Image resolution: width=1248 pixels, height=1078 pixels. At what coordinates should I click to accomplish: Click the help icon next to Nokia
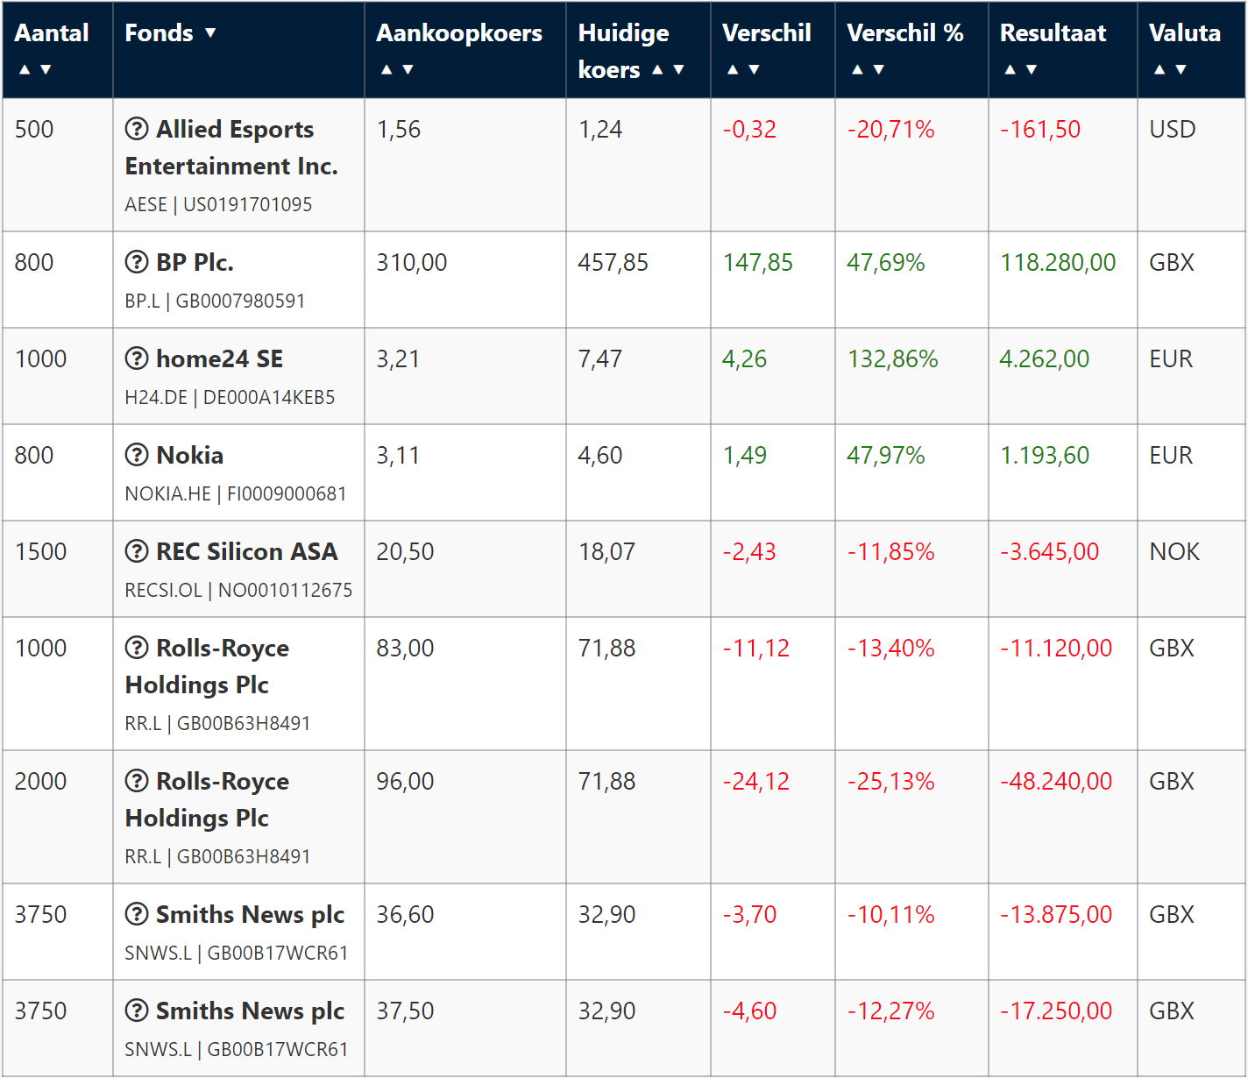[x=137, y=455]
